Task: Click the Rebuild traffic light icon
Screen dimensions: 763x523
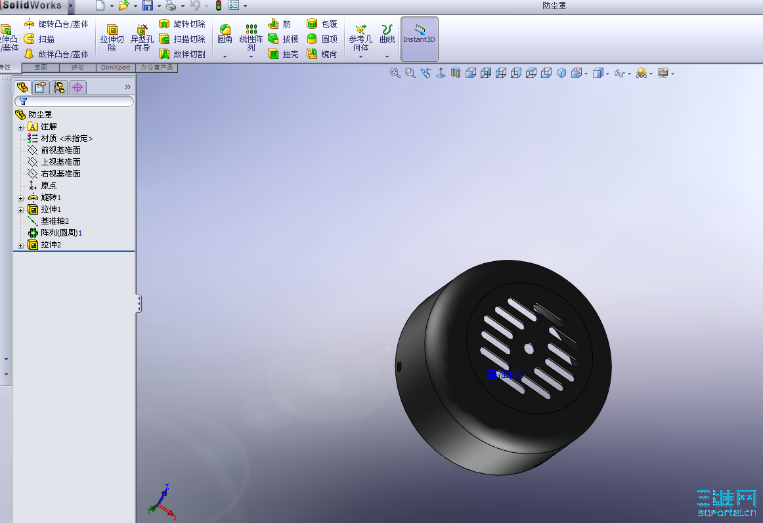Action: point(219,6)
